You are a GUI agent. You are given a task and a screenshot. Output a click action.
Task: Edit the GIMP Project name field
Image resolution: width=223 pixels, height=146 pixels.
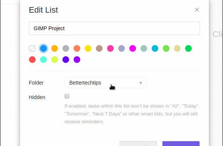(x=114, y=28)
